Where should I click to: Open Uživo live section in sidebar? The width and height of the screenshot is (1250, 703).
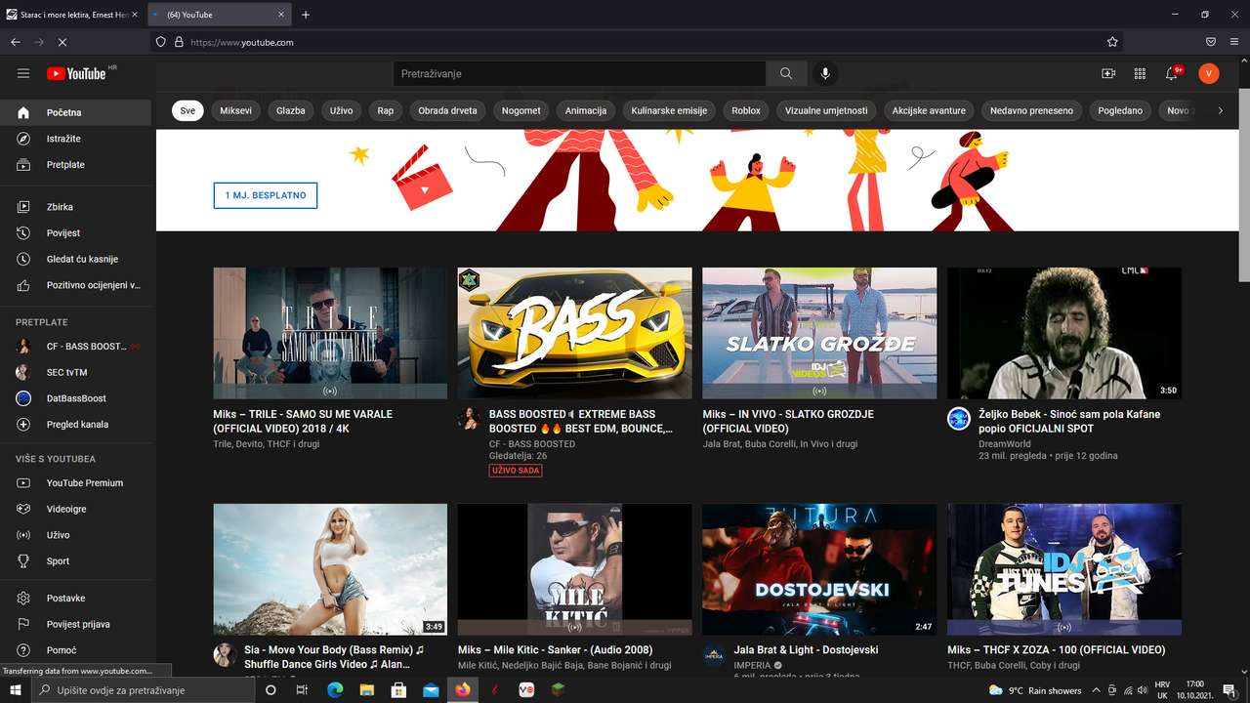click(77, 535)
